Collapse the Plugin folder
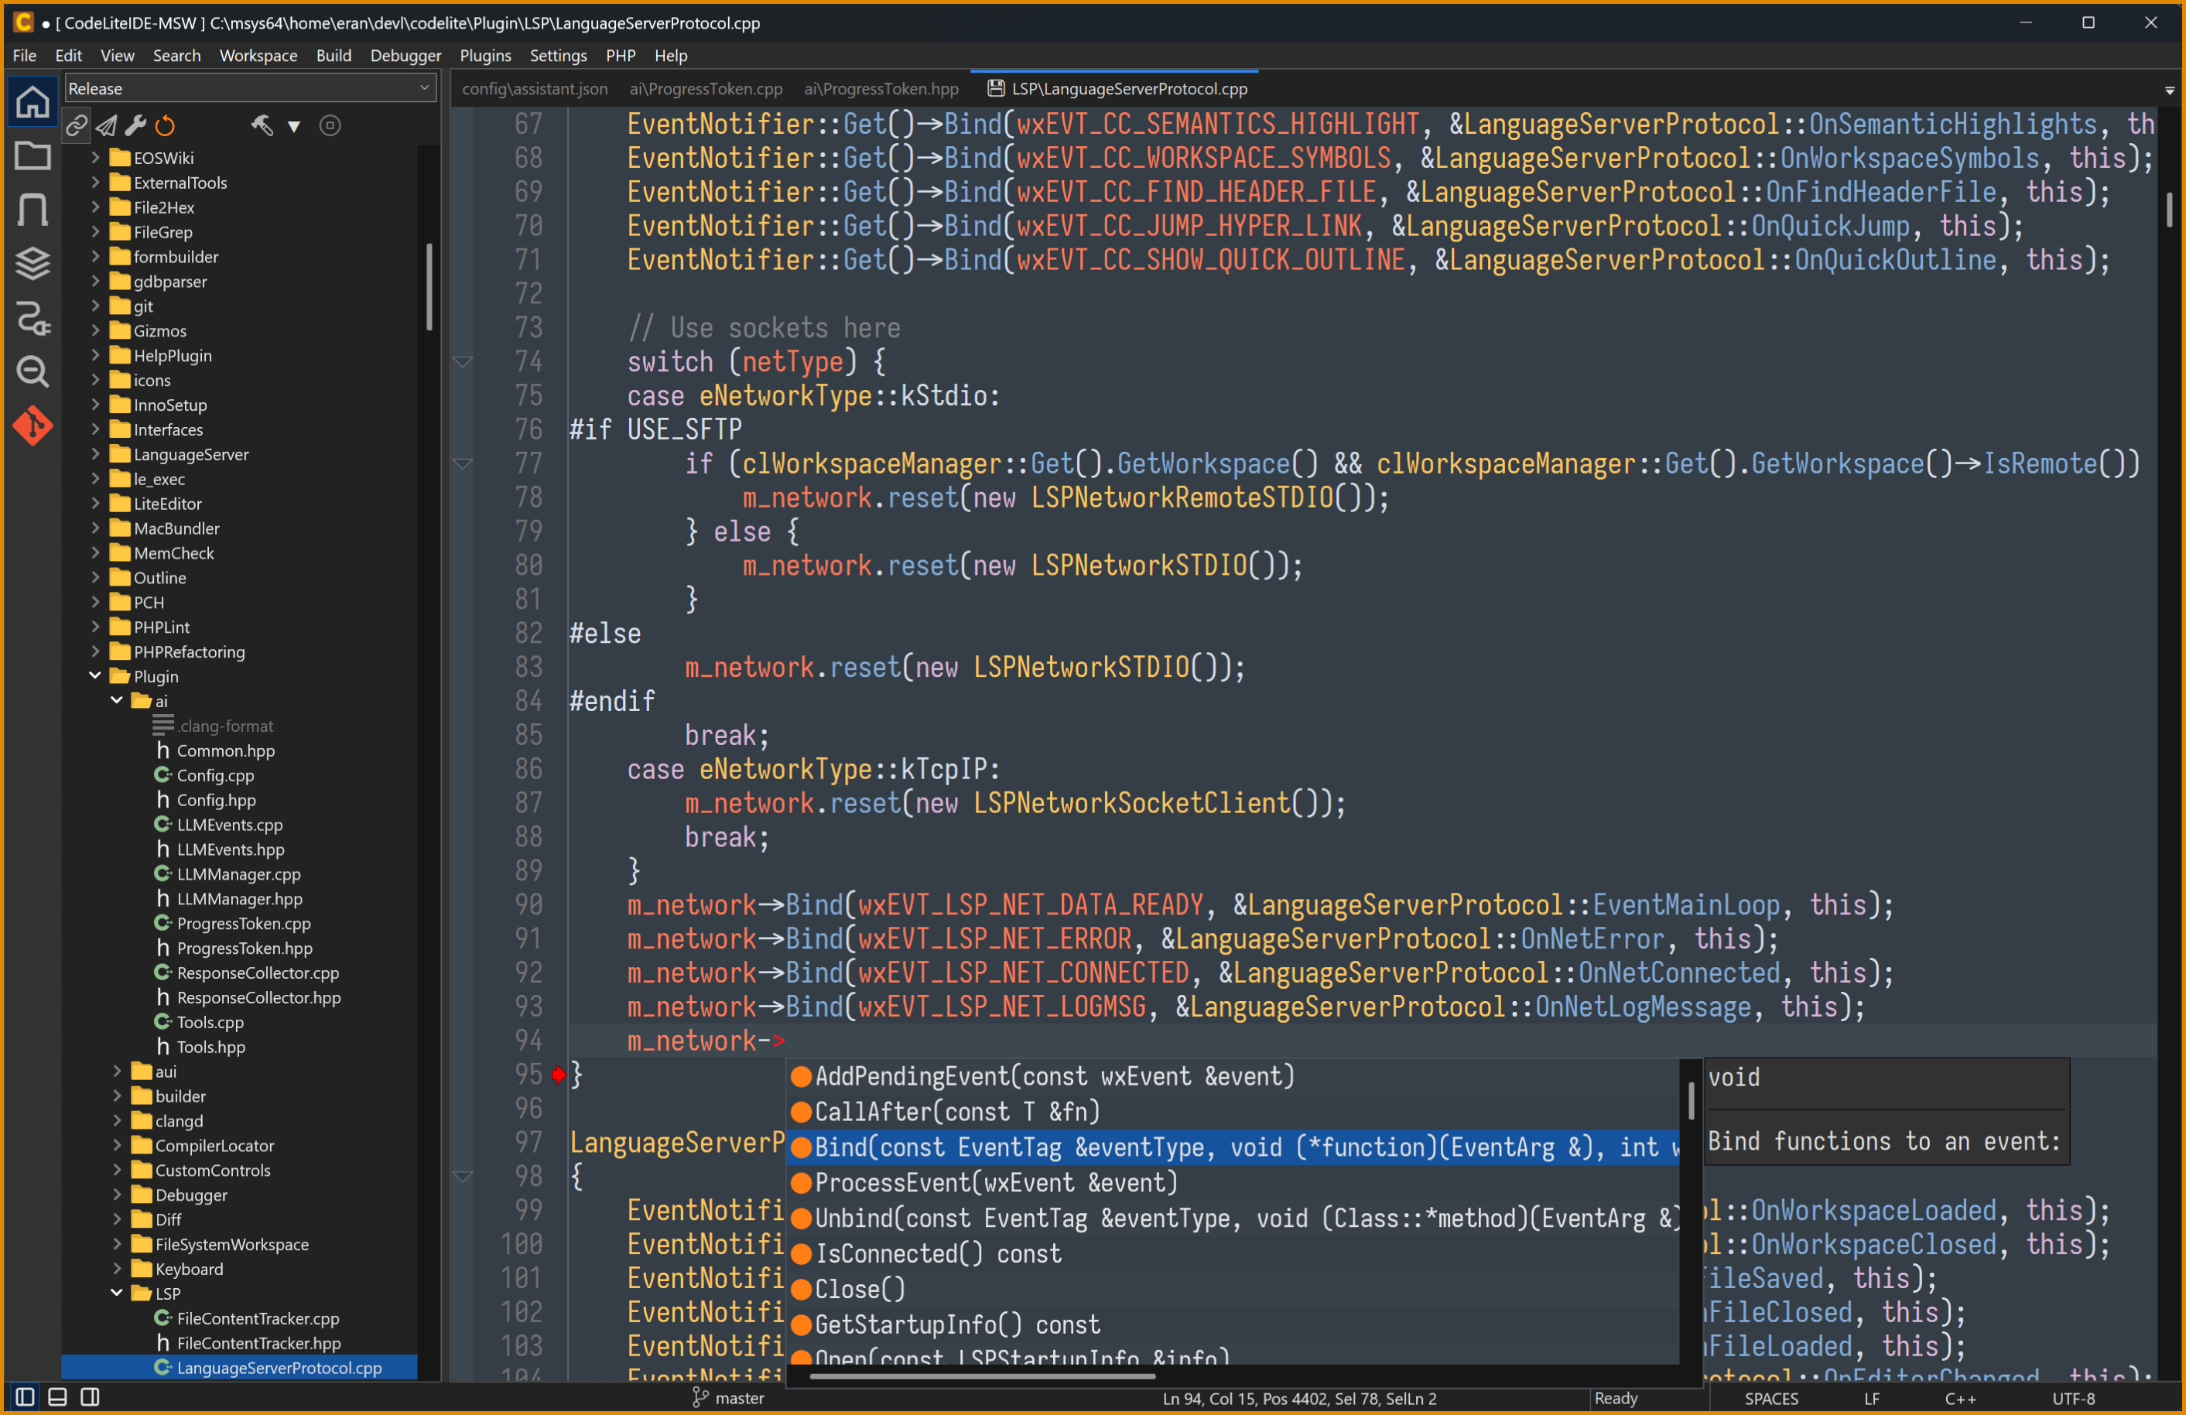This screenshot has height=1415, width=2186. coord(94,676)
